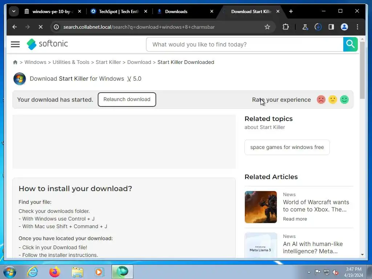Image resolution: width=372 pixels, height=279 pixels.
Task: Open the Windows Start menu
Action: point(10,272)
